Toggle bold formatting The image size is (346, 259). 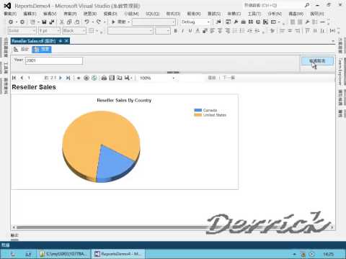pos(176,31)
